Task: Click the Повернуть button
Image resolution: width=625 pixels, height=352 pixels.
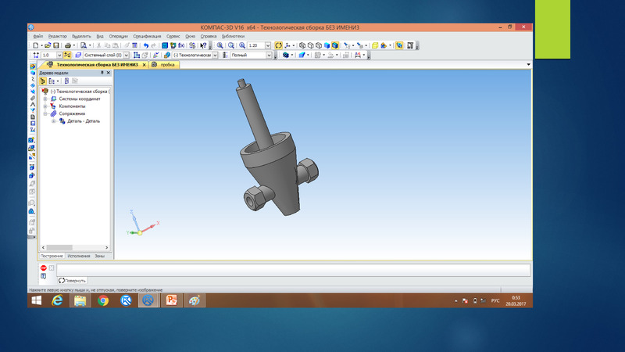Action: pos(72,281)
